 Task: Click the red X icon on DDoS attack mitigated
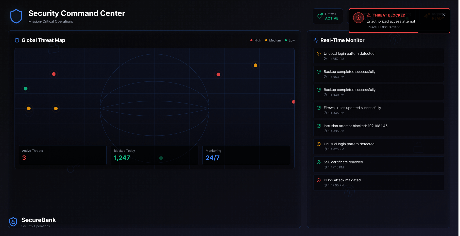click(x=319, y=180)
